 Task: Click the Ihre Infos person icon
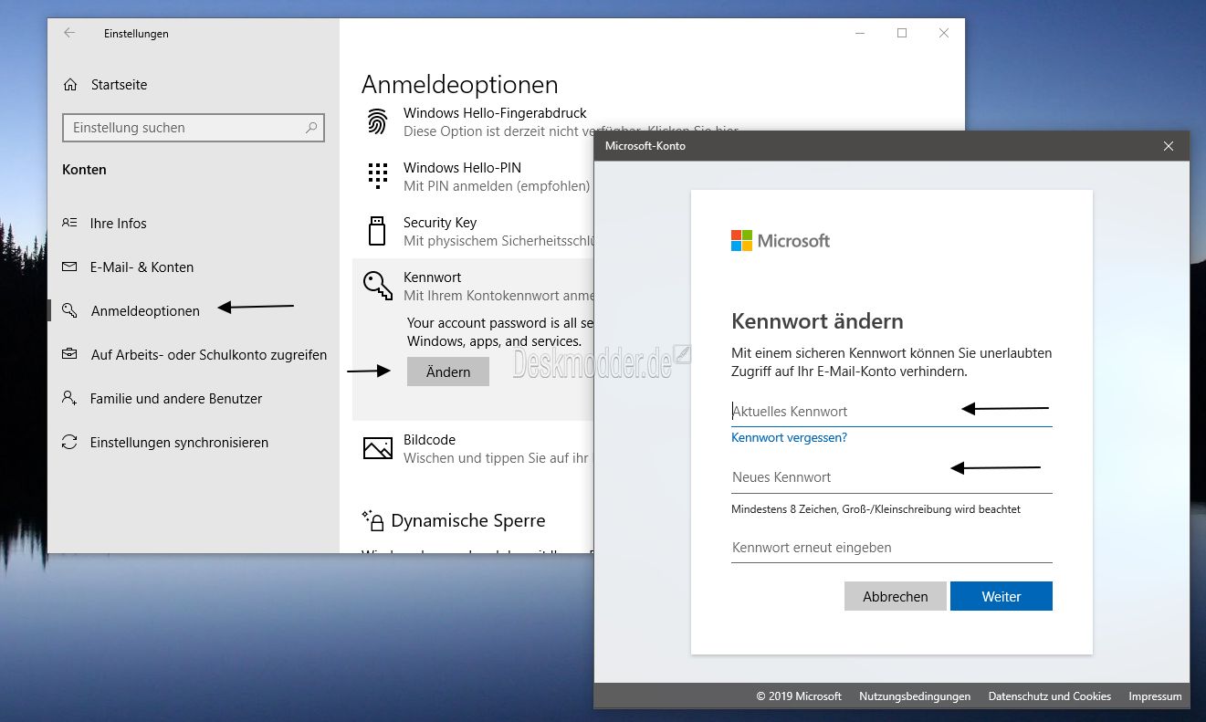[69, 223]
